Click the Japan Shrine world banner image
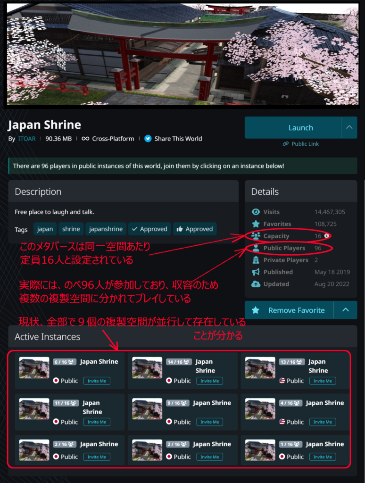 (x=182, y=54)
